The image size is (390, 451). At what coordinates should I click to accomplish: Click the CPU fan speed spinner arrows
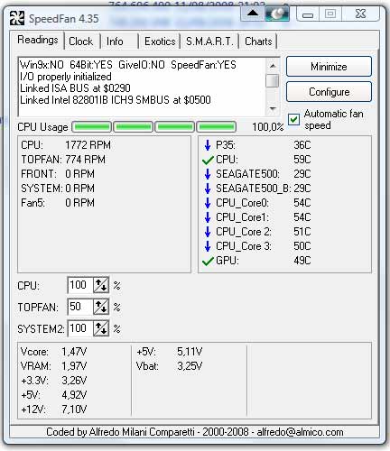click(101, 285)
